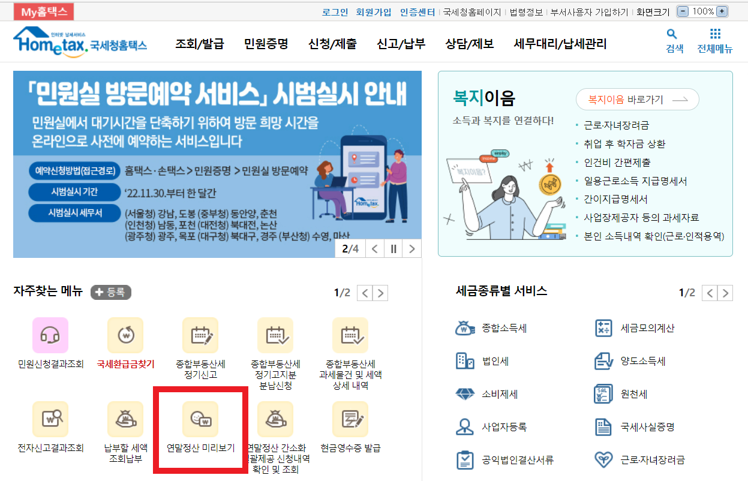The width and height of the screenshot is (748, 481).
Task: Click the 로그인 link
Action: tap(335, 11)
